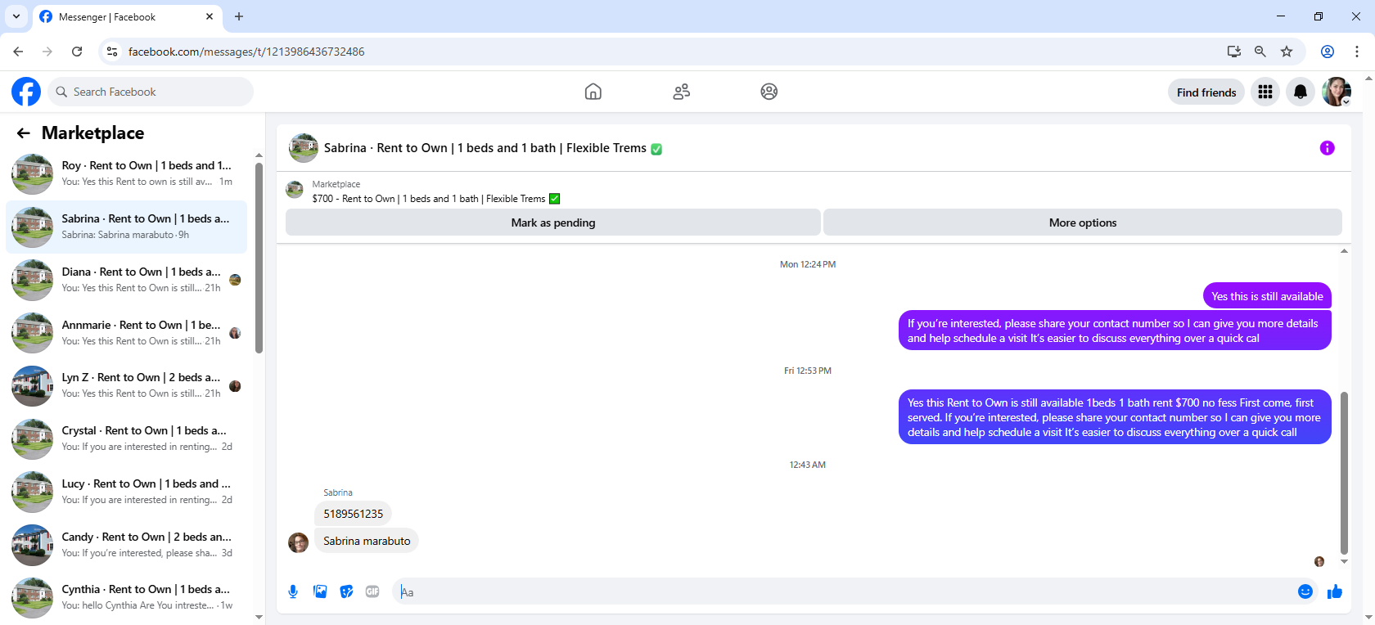Click the 'Yes this is still available' message
The height and width of the screenshot is (625, 1375).
[1267, 296]
